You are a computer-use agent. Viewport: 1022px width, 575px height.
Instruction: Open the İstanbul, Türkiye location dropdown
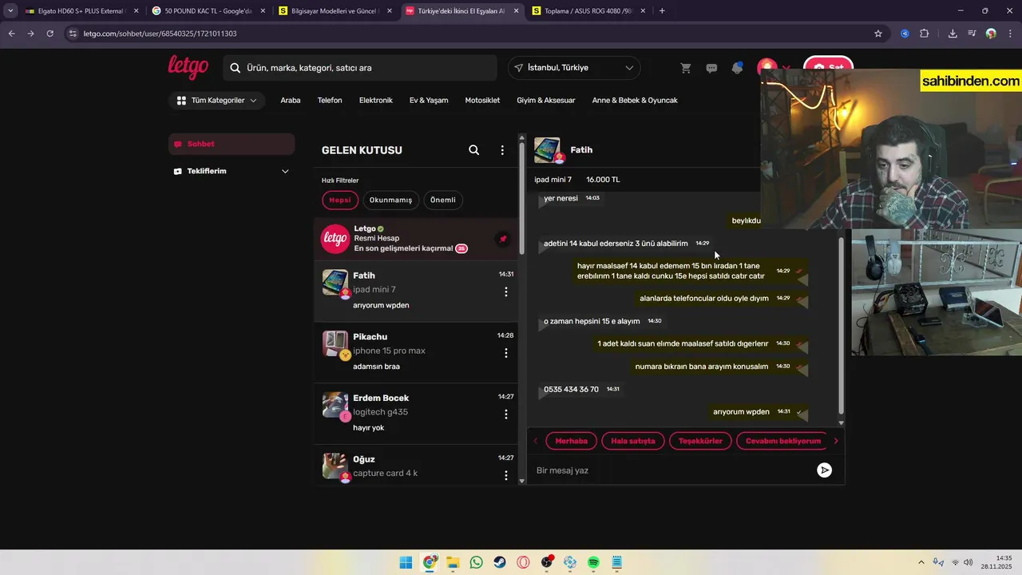pyautogui.click(x=574, y=68)
